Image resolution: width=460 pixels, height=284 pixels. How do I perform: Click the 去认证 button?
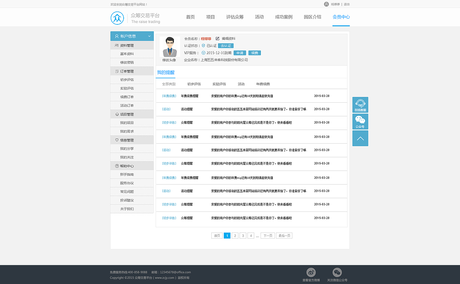[x=226, y=46]
